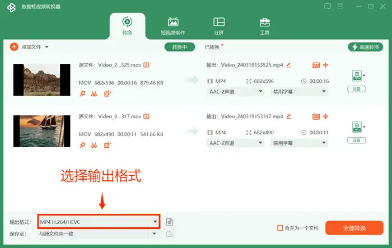
Task: Select the 转换中 tab button
Action: [180, 47]
